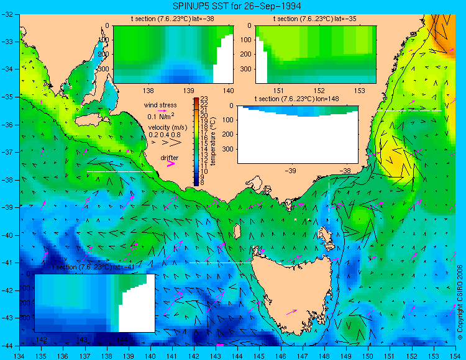Open the lat=-38 temperature section inset plot
Viewport: 466px width, 360px height.
173,55
